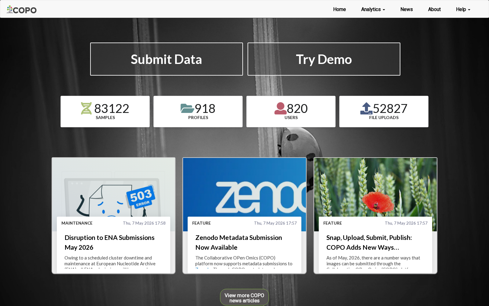
Task: Click the 83122 samples count
Action: pos(112,108)
